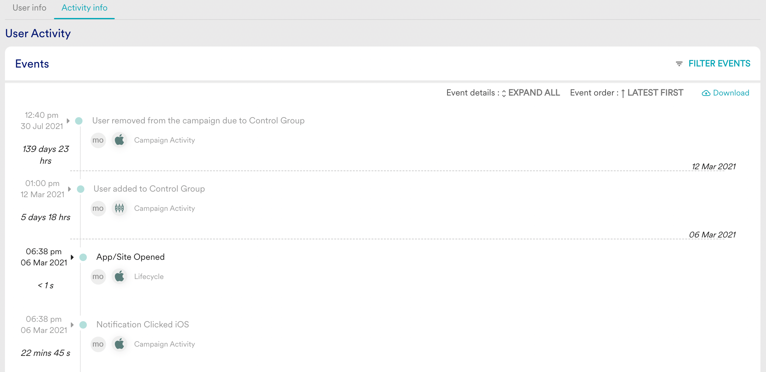
Task: Click the Download link
Action: [731, 93]
